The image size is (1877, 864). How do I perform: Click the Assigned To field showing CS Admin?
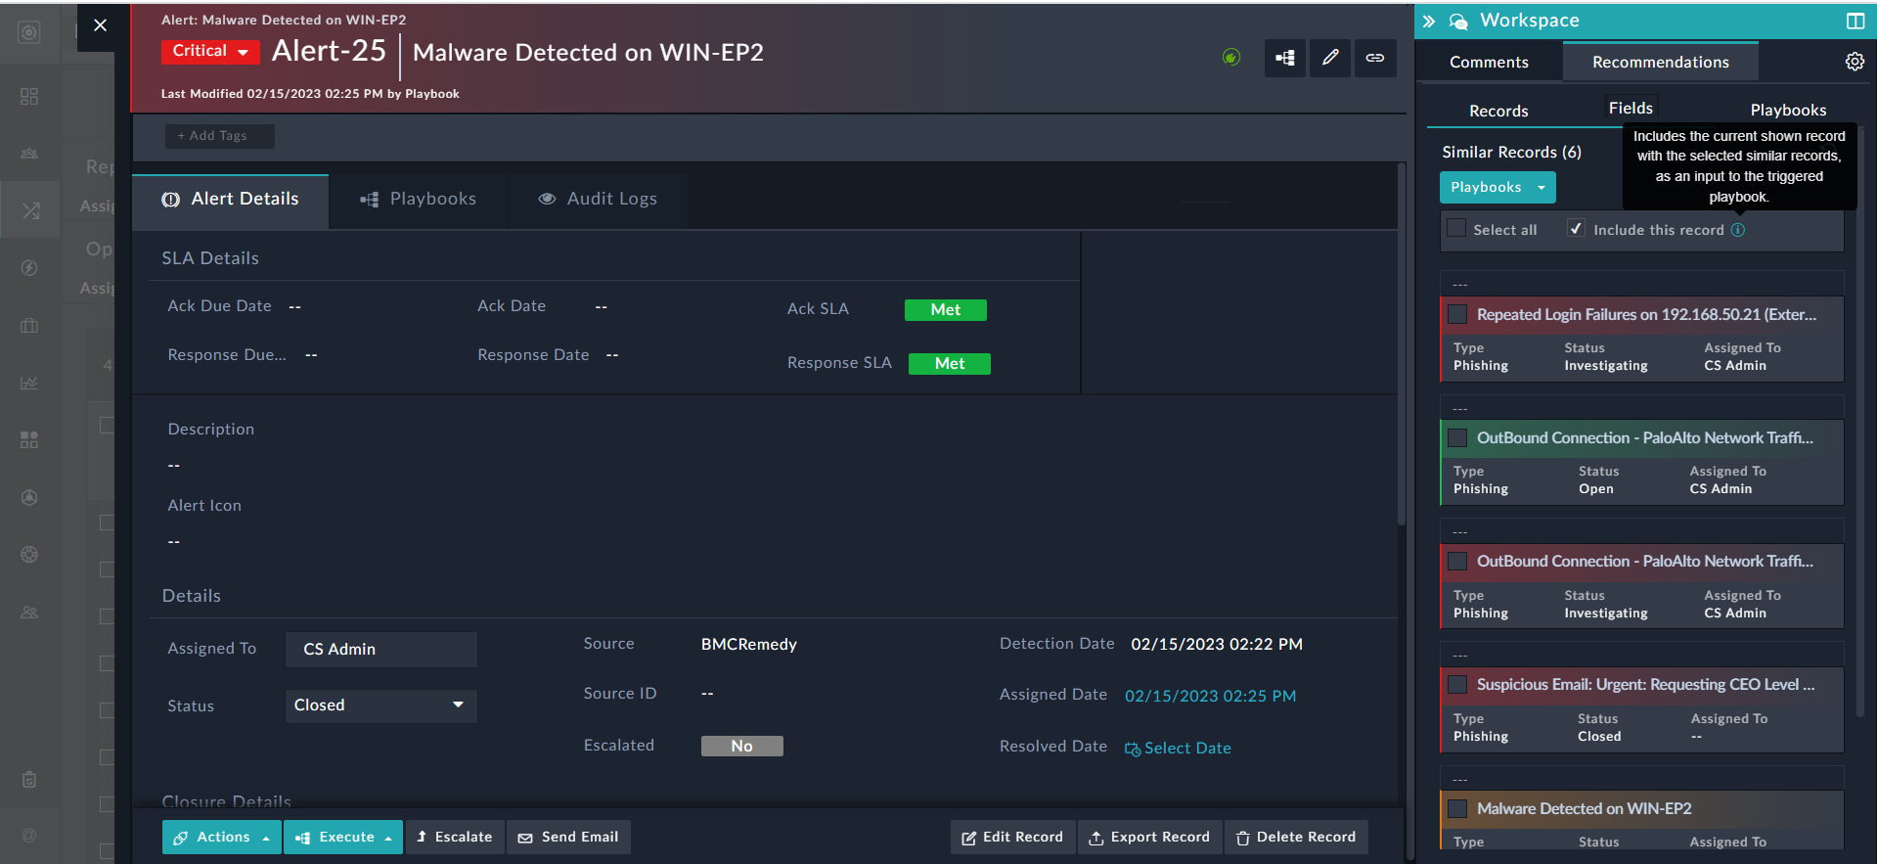380,649
